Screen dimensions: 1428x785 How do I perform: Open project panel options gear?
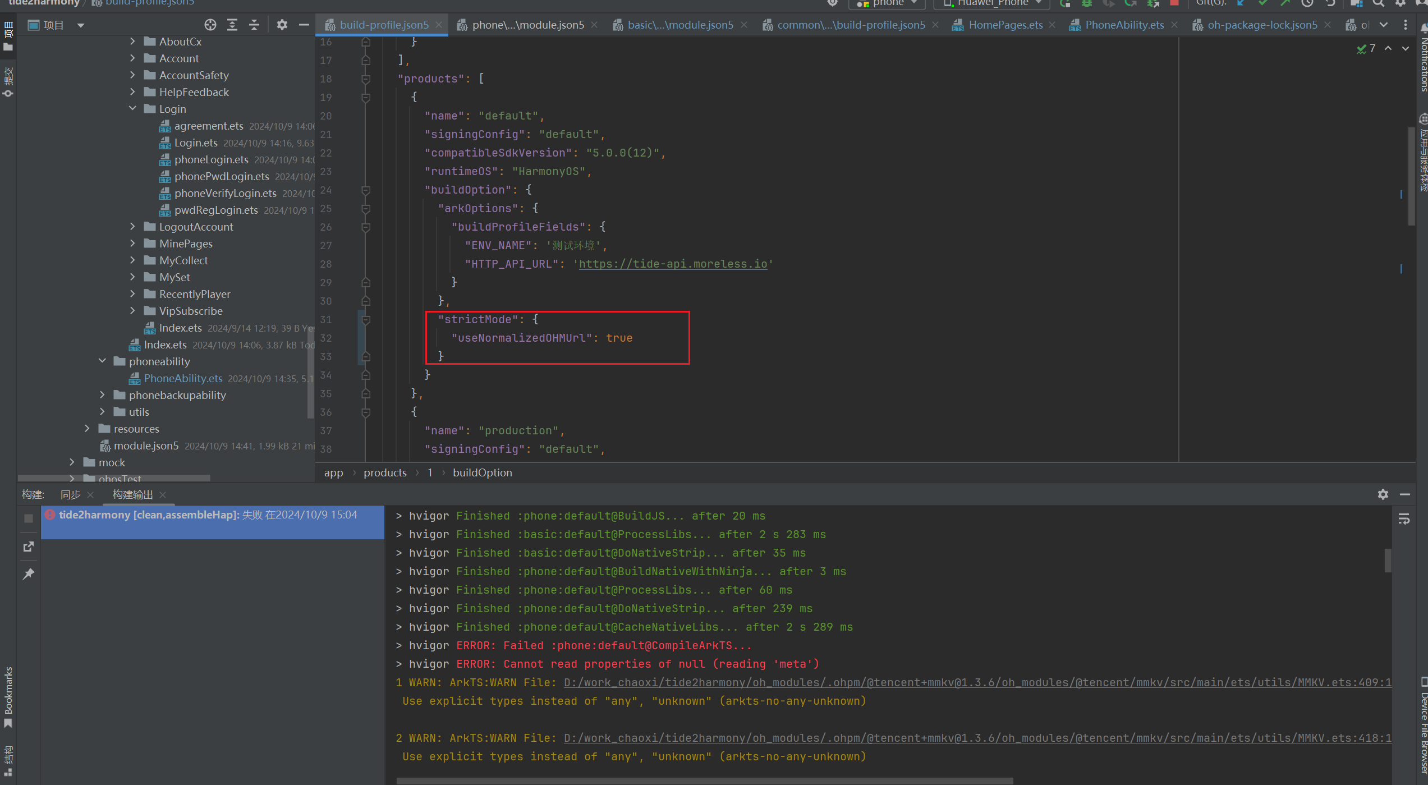(282, 25)
